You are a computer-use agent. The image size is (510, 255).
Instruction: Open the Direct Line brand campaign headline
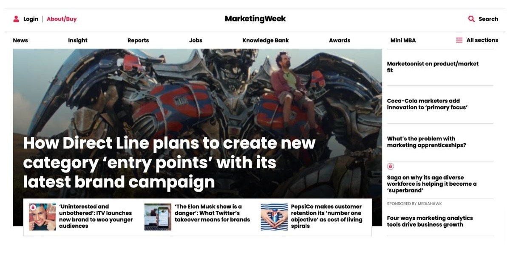click(x=169, y=162)
